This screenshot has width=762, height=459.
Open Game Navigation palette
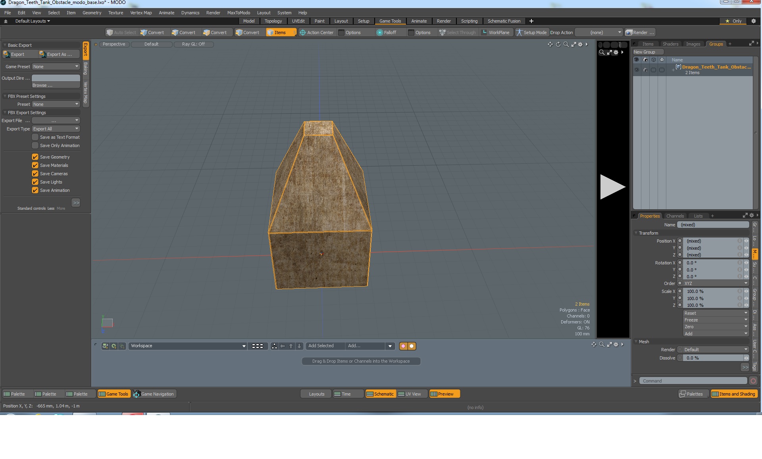click(154, 394)
